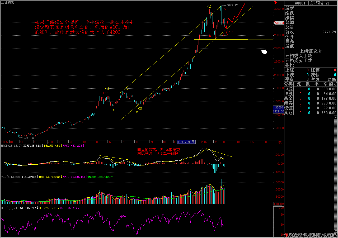
Task: Click the DEA:53.464 value
Action: pyautogui.click(x=52, y=146)
